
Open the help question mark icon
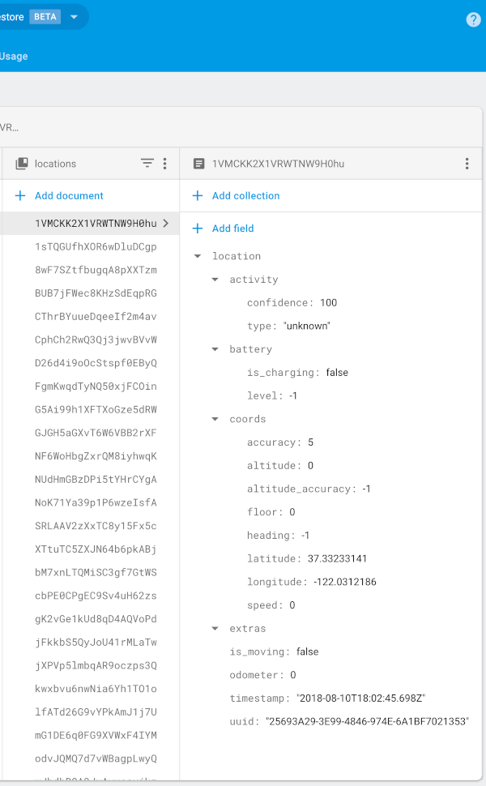pyautogui.click(x=473, y=19)
